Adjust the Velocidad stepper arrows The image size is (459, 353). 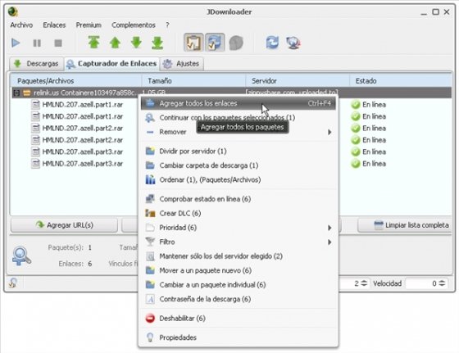pyautogui.click(x=442, y=283)
